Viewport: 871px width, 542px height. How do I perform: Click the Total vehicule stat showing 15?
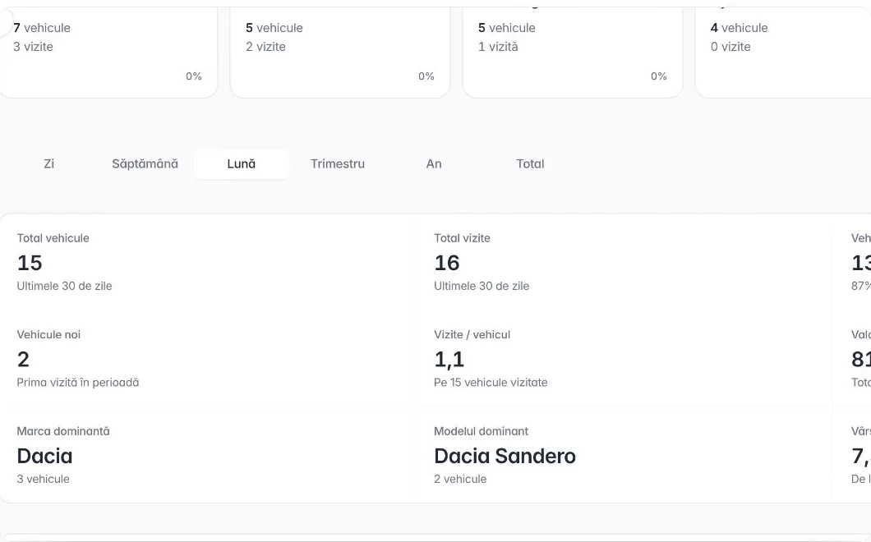coord(209,262)
